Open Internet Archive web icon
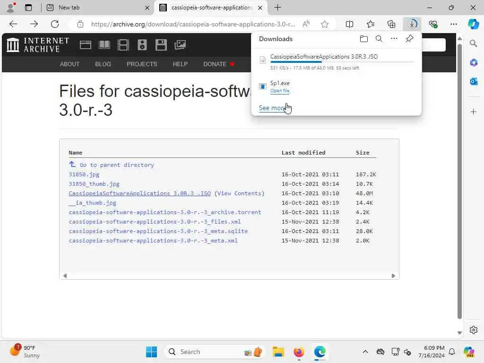The height and width of the screenshot is (363, 484). pyautogui.click(x=85, y=45)
